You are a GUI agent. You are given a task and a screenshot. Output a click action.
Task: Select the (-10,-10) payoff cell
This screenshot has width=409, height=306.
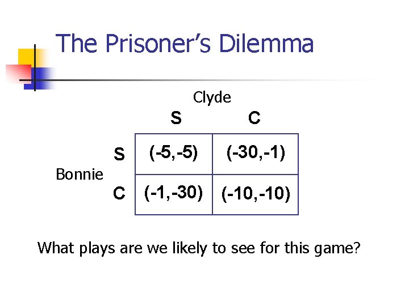coord(256,194)
